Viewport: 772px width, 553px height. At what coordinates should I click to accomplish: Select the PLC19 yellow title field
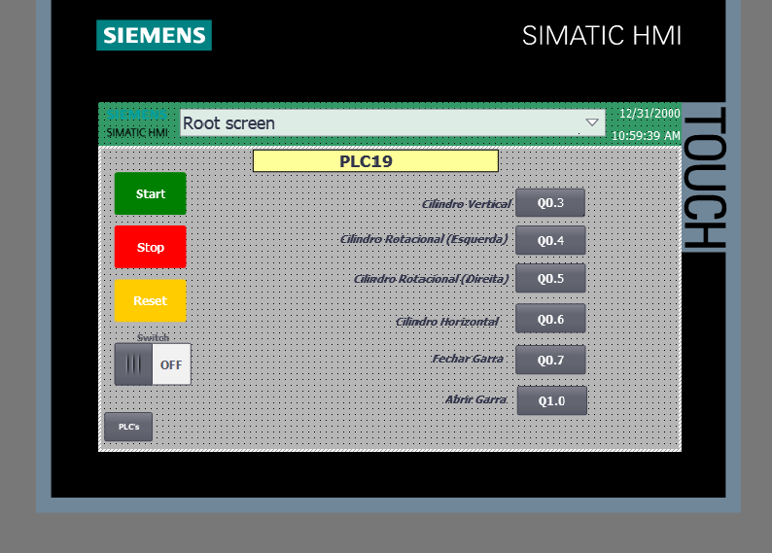pyautogui.click(x=375, y=161)
